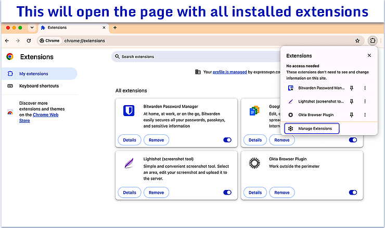Toggle off Bitwarden Password Manager
The image size is (385, 228).
pyautogui.click(x=227, y=140)
